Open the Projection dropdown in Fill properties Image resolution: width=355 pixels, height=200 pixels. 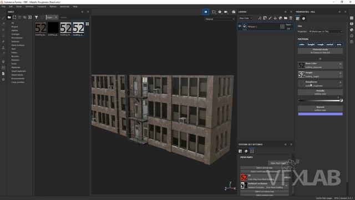(326, 32)
